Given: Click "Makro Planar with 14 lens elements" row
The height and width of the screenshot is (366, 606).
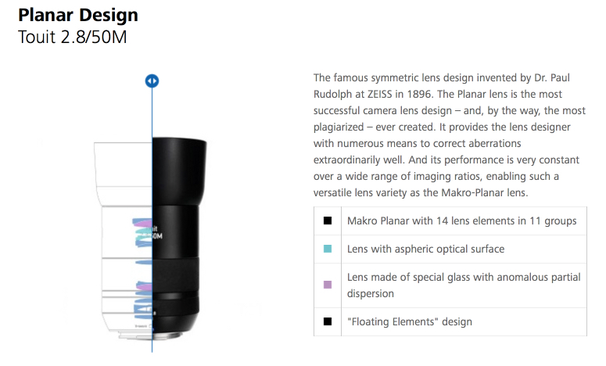Looking at the screenshot, I should [450, 221].
